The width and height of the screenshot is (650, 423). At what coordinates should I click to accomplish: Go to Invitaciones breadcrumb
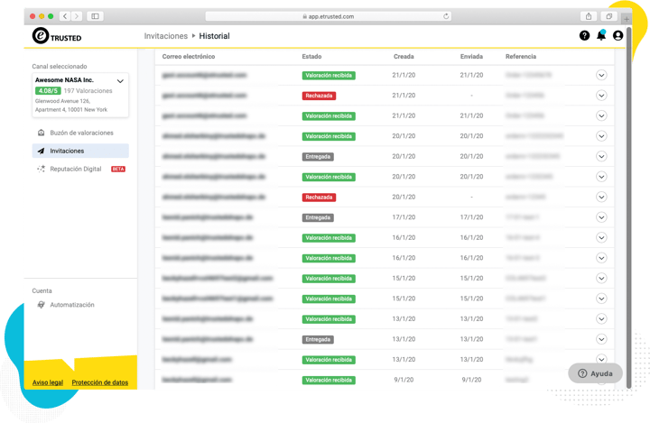(x=166, y=36)
